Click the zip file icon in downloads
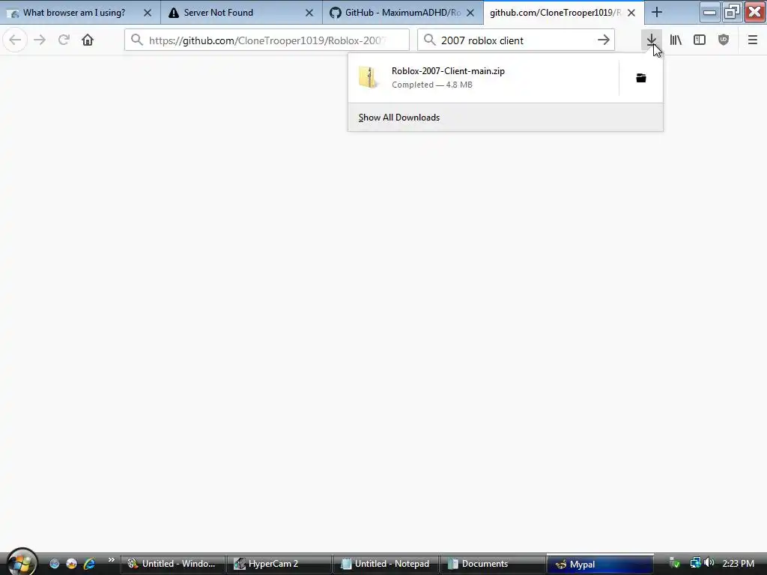This screenshot has width=767, height=575. pos(369,78)
